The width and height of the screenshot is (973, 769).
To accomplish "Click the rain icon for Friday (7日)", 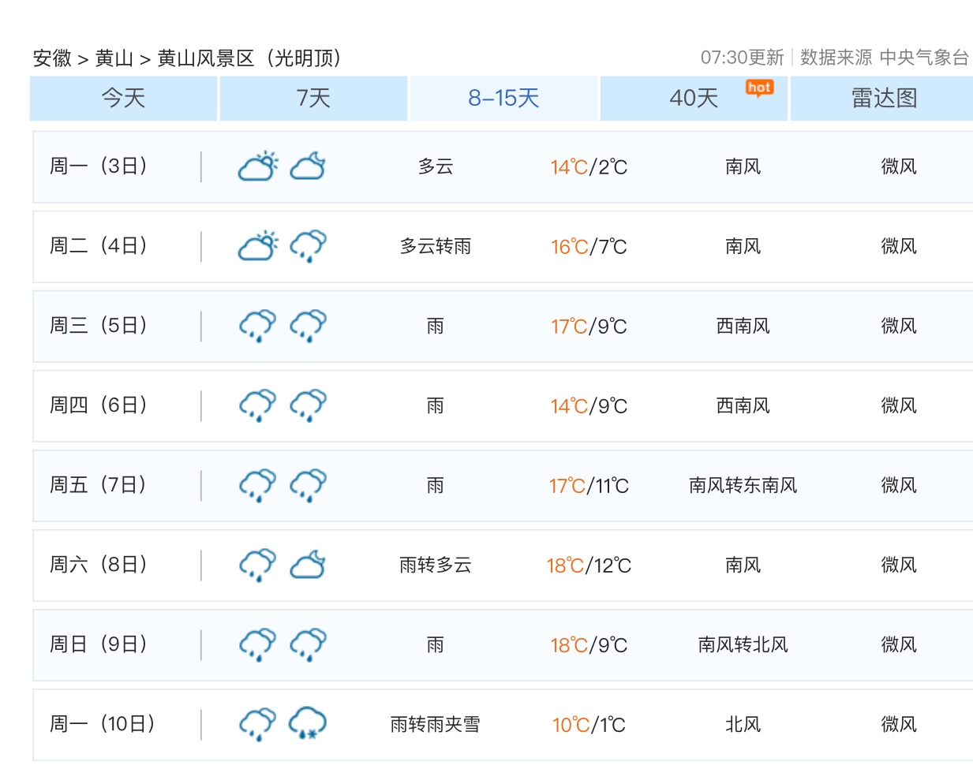I will (256, 484).
